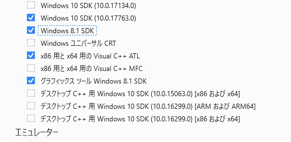The image size is (291, 142).
Task: Untick the グラフィックス ツール Windows 8.1 SDK checkbox
Action: 31,81
